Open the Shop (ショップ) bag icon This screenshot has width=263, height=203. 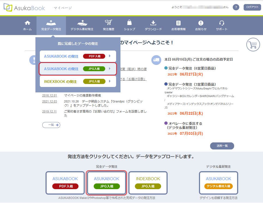tap(129, 23)
